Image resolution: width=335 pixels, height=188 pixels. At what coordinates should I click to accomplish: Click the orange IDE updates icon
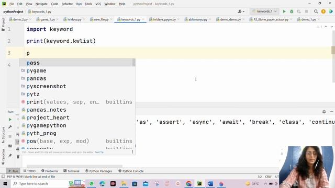coord(323,11)
